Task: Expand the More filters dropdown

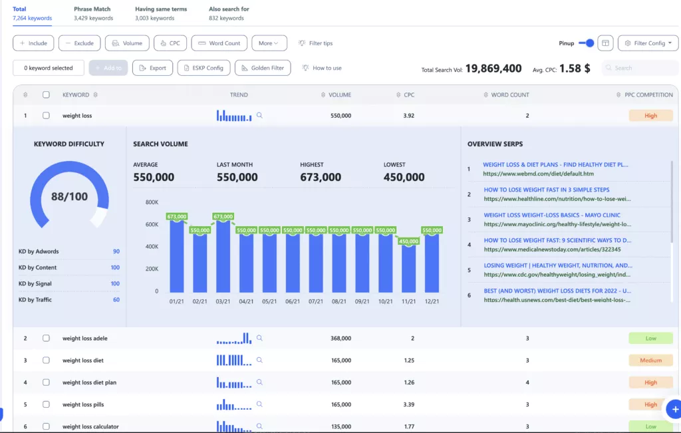Action: [269, 43]
